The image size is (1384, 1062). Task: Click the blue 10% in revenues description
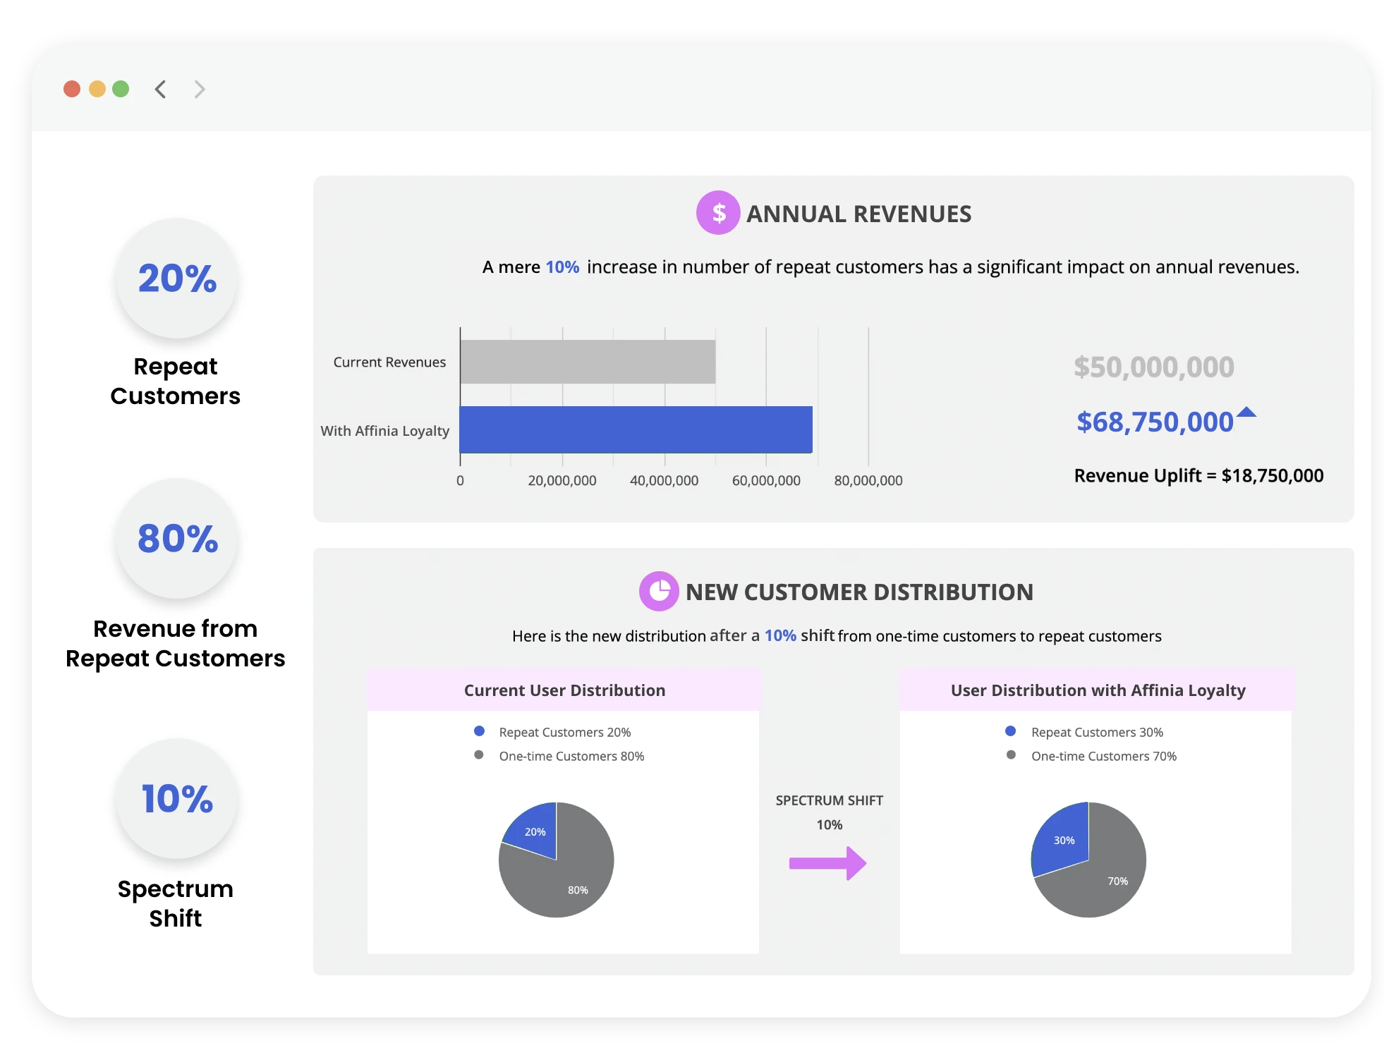click(x=562, y=267)
